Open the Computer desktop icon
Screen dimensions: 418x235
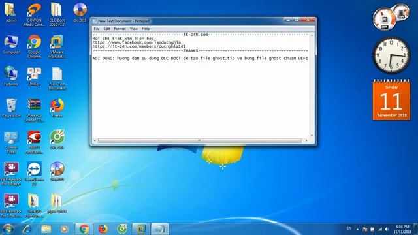click(x=11, y=44)
